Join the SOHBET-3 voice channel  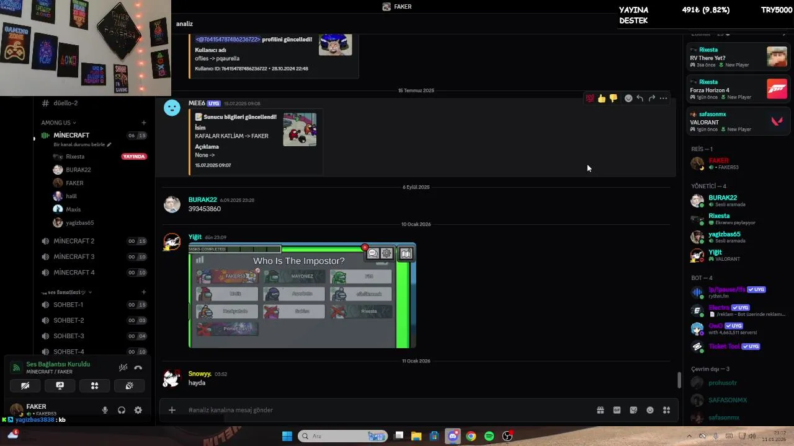tap(93, 336)
